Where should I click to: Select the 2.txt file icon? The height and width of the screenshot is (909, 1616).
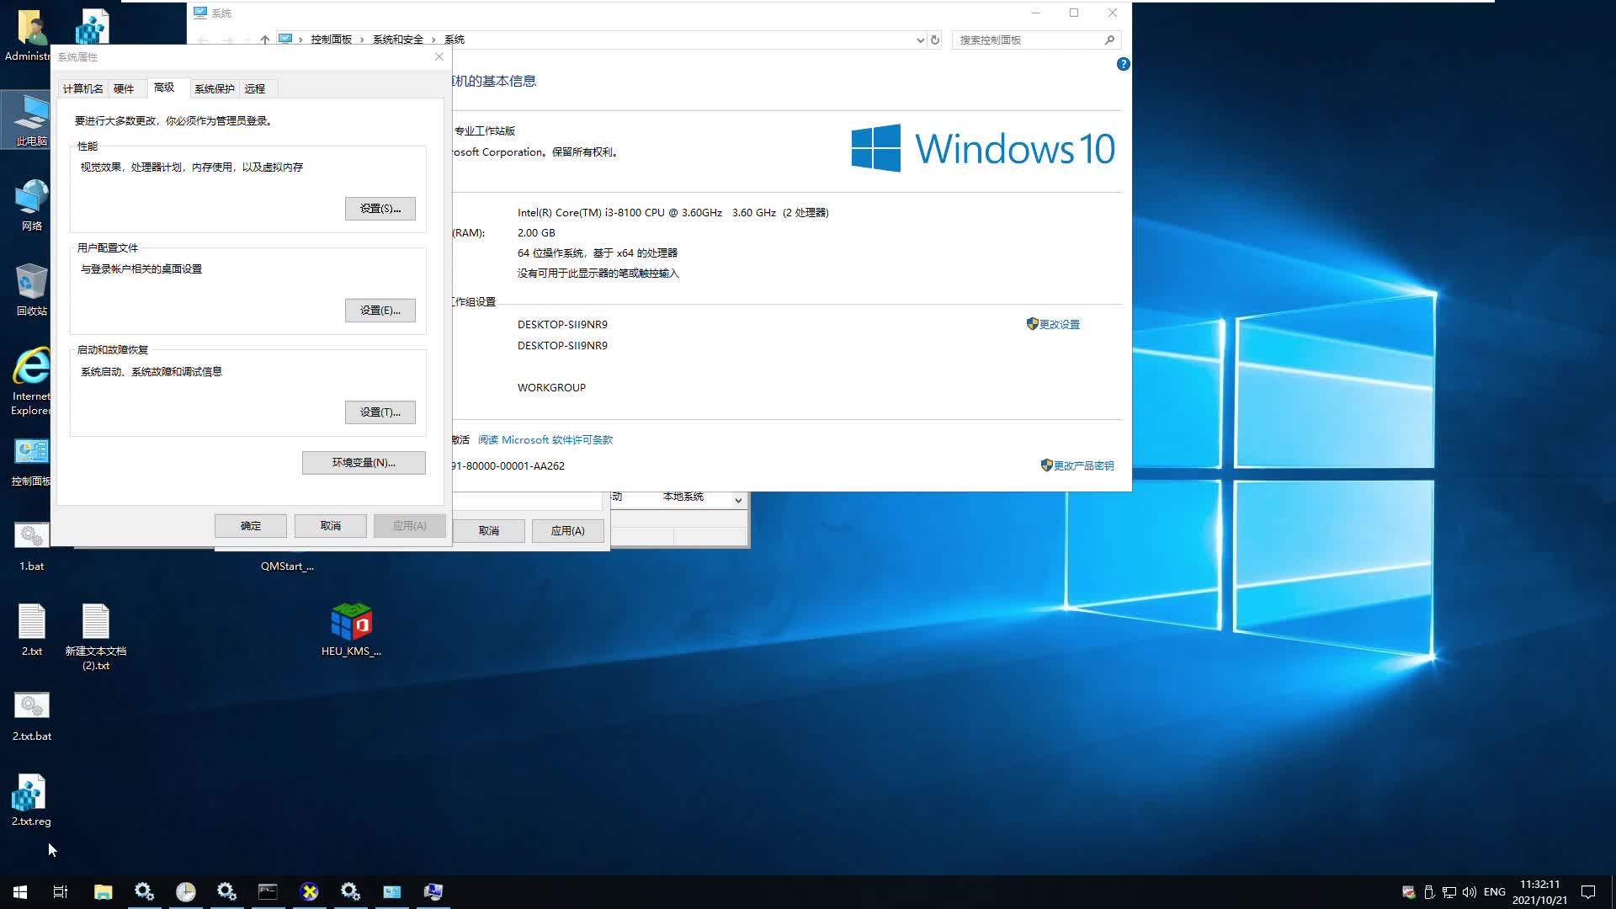31,630
